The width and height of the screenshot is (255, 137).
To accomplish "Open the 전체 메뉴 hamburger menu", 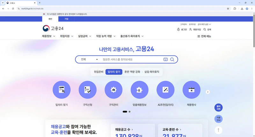I will [204, 36].
